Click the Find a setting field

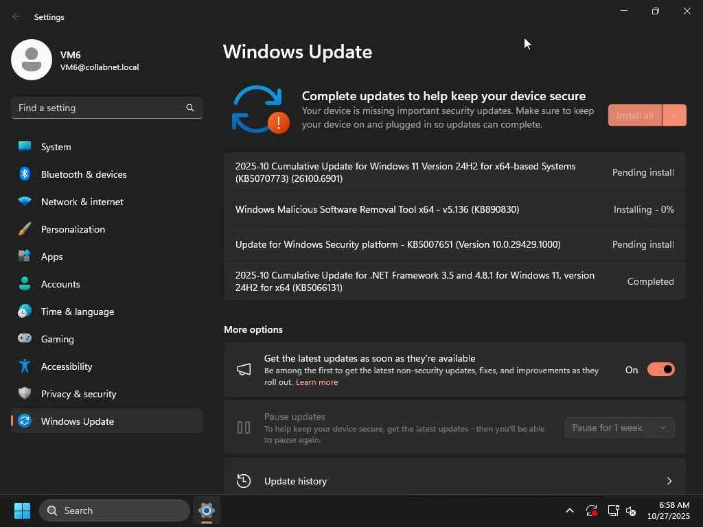pos(106,108)
